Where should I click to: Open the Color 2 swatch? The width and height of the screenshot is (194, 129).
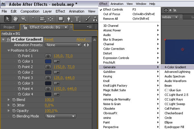(48, 72)
